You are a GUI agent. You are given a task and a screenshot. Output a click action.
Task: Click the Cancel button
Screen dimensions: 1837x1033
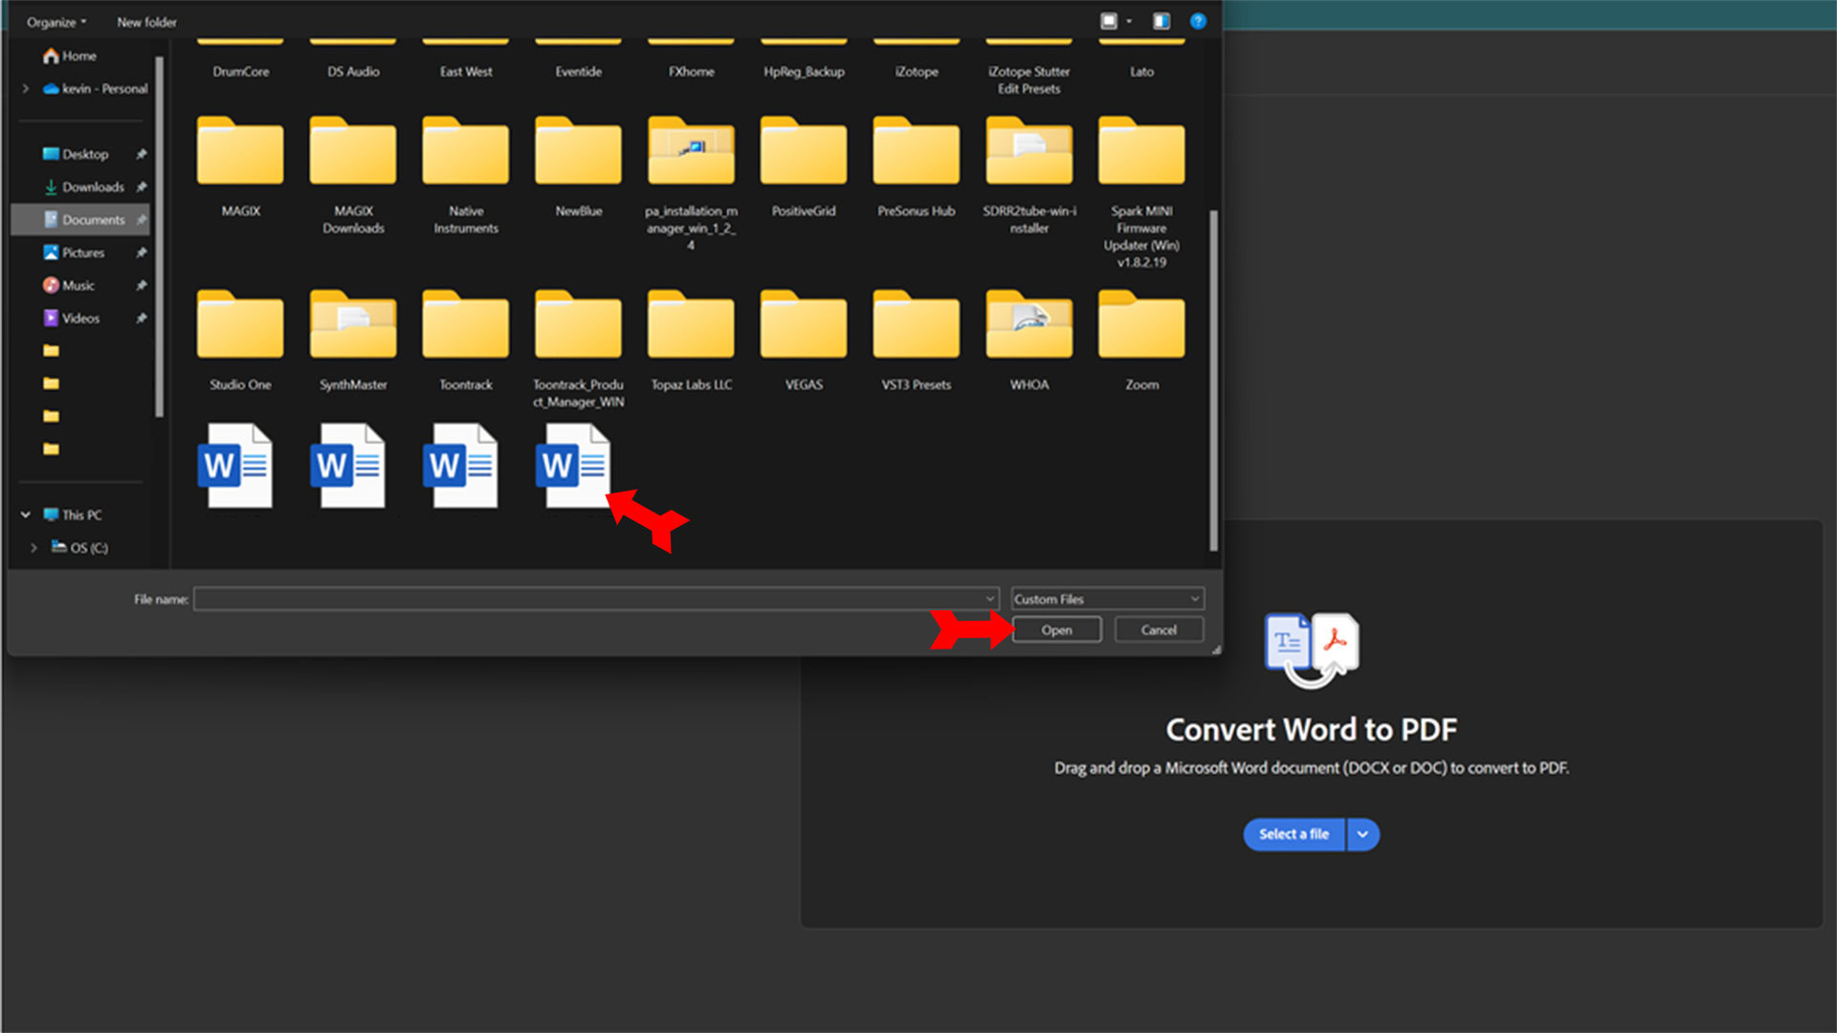(x=1159, y=629)
